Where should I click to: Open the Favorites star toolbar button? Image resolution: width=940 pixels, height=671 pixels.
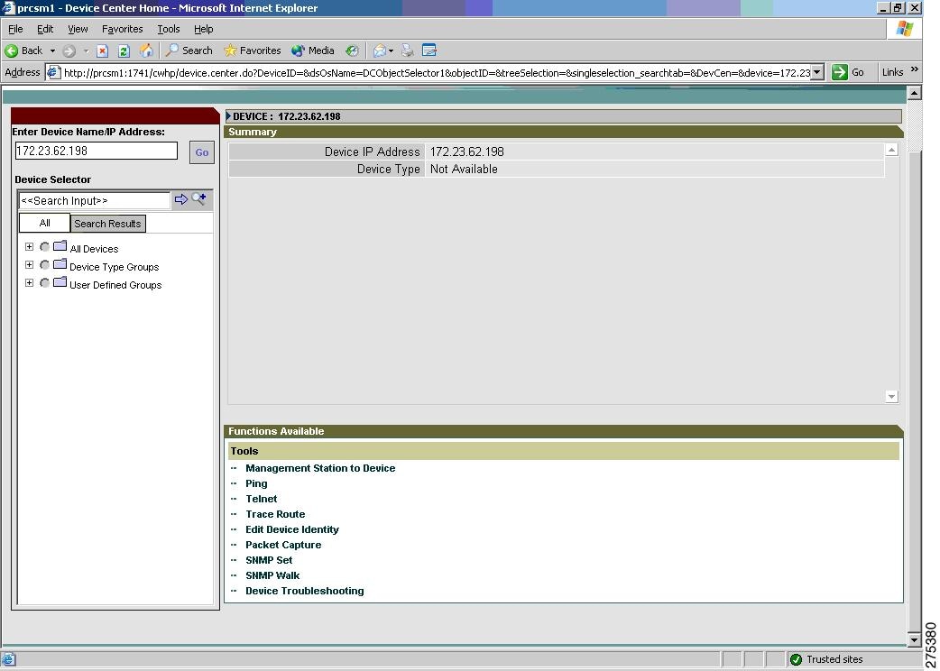point(252,51)
